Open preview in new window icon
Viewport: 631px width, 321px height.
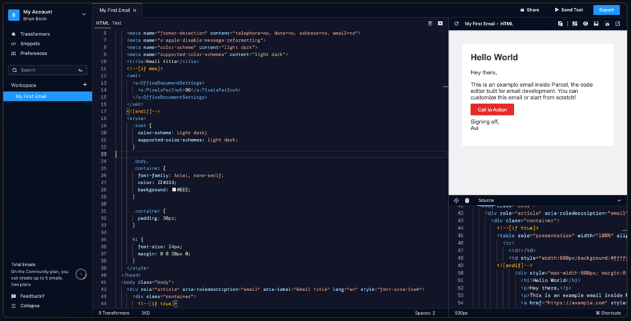pos(617,24)
